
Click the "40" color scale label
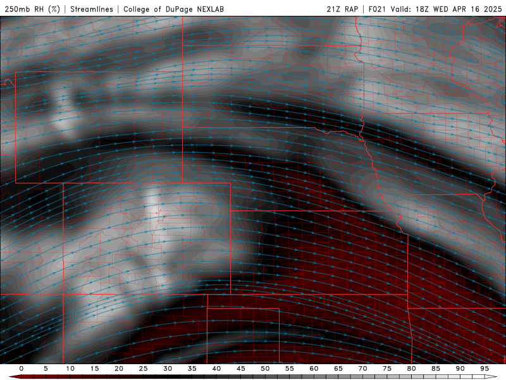pos(216,369)
